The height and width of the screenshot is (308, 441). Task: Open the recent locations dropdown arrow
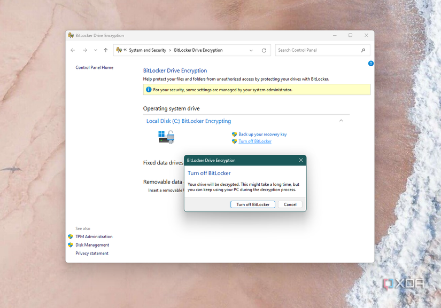click(x=96, y=50)
